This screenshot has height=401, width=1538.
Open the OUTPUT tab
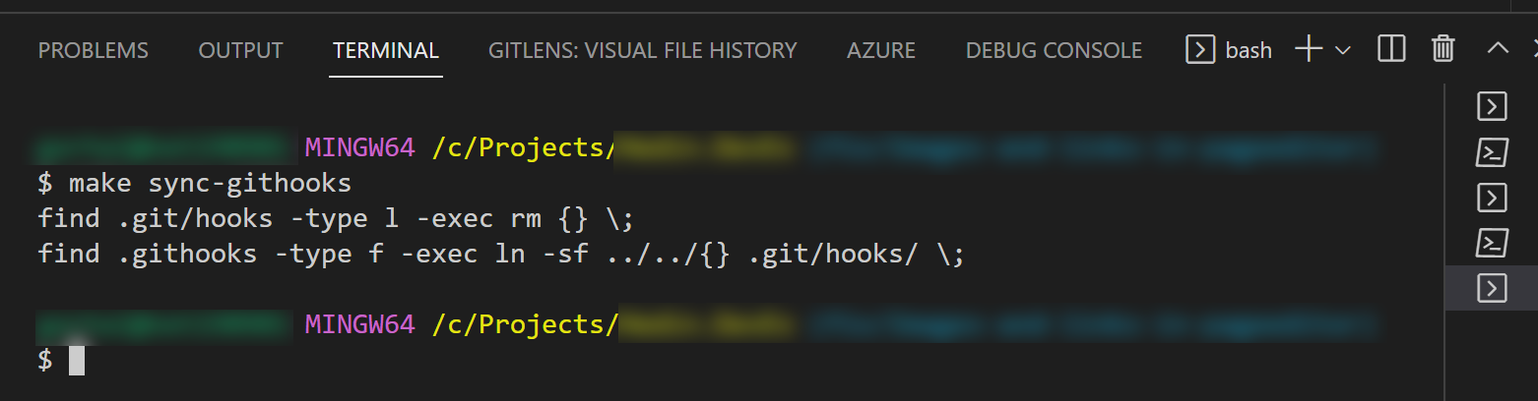click(240, 50)
